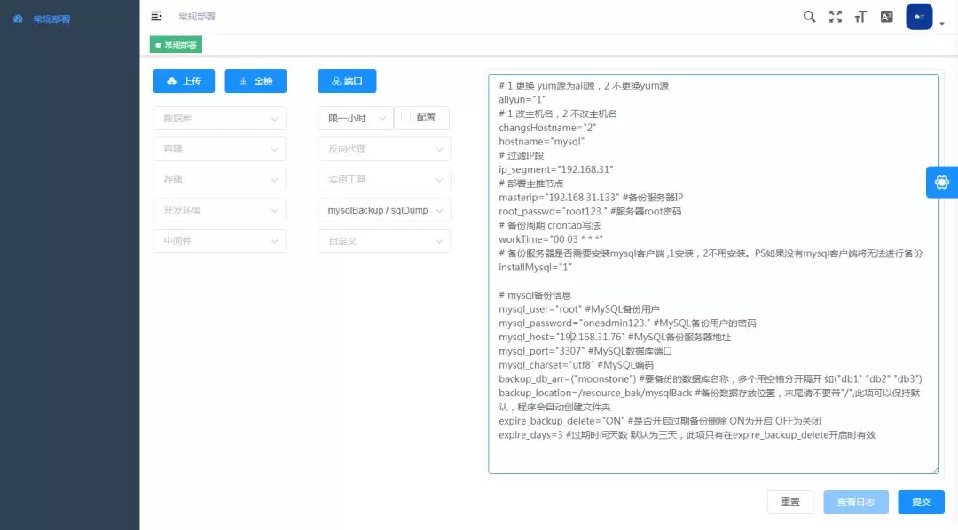Tick the 配置 checkbox

(405, 117)
